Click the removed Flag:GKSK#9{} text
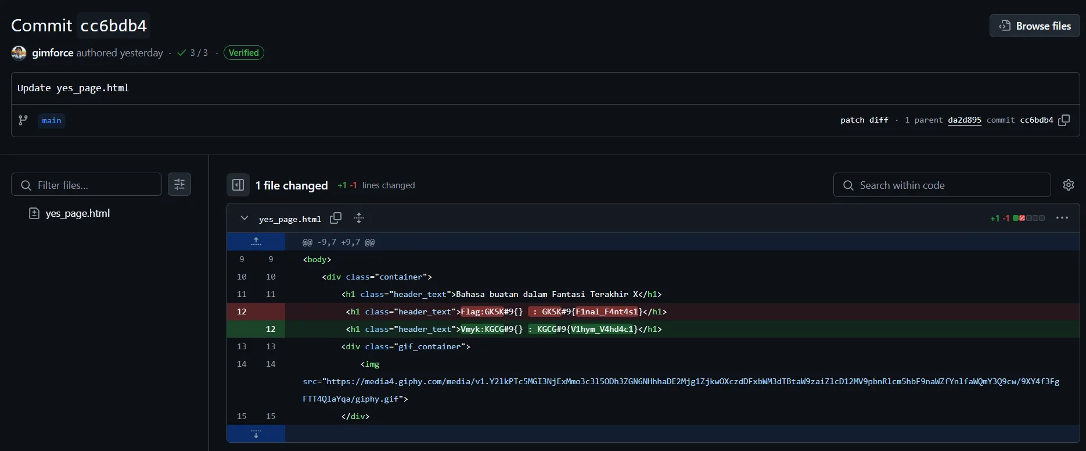The width and height of the screenshot is (1086, 451). 492,312
